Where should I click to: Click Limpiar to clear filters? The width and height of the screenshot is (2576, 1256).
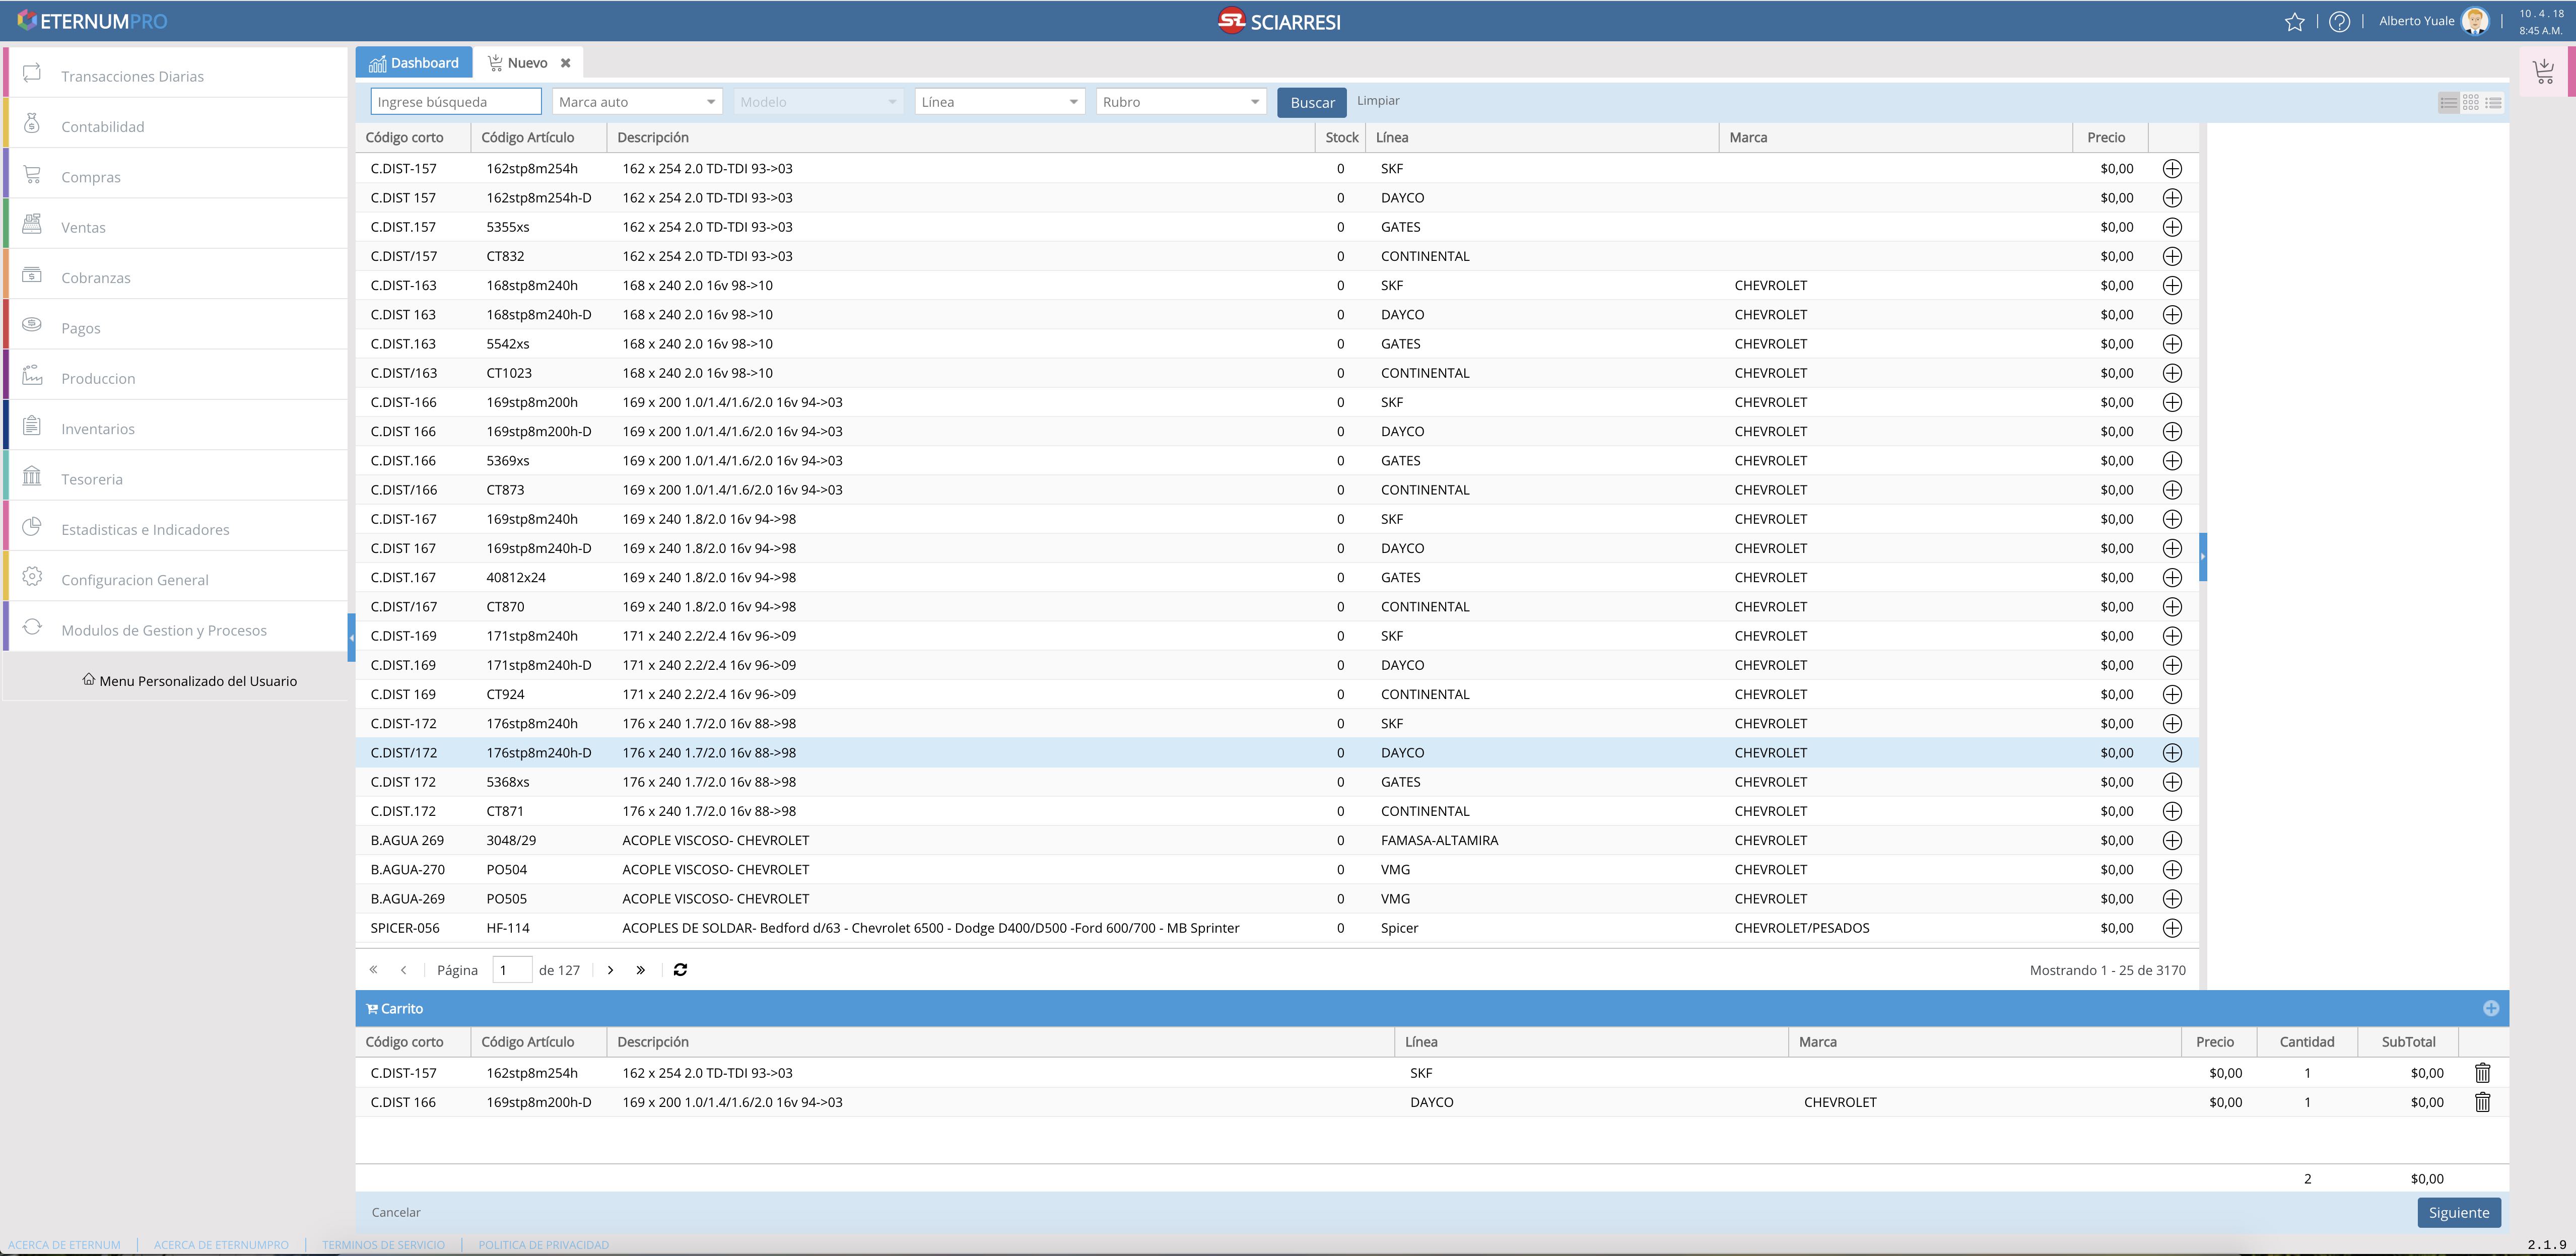tap(1378, 101)
